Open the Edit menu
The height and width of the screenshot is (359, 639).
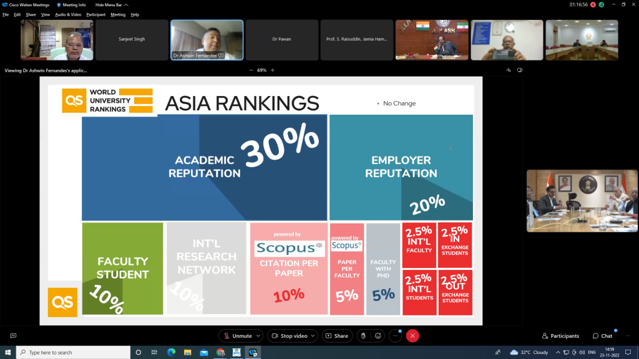tap(17, 15)
